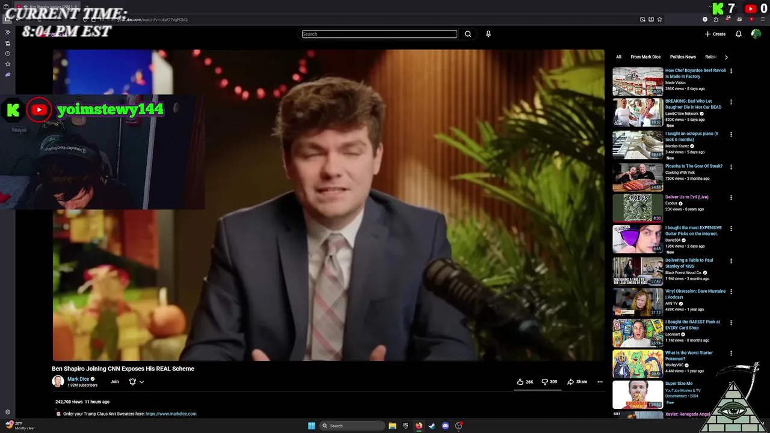Open a new browser tab with plus
770x433 pixels.
[87, 7]
